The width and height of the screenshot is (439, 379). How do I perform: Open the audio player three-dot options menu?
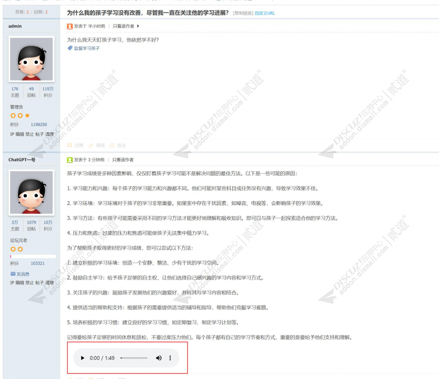170,358
